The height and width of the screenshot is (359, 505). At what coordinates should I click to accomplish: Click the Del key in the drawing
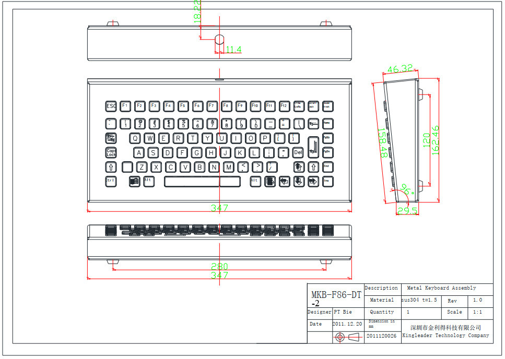298,152
